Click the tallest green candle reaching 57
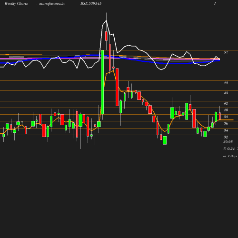Image resolution: width=238 pixels, height=238 pixels. 102,82
